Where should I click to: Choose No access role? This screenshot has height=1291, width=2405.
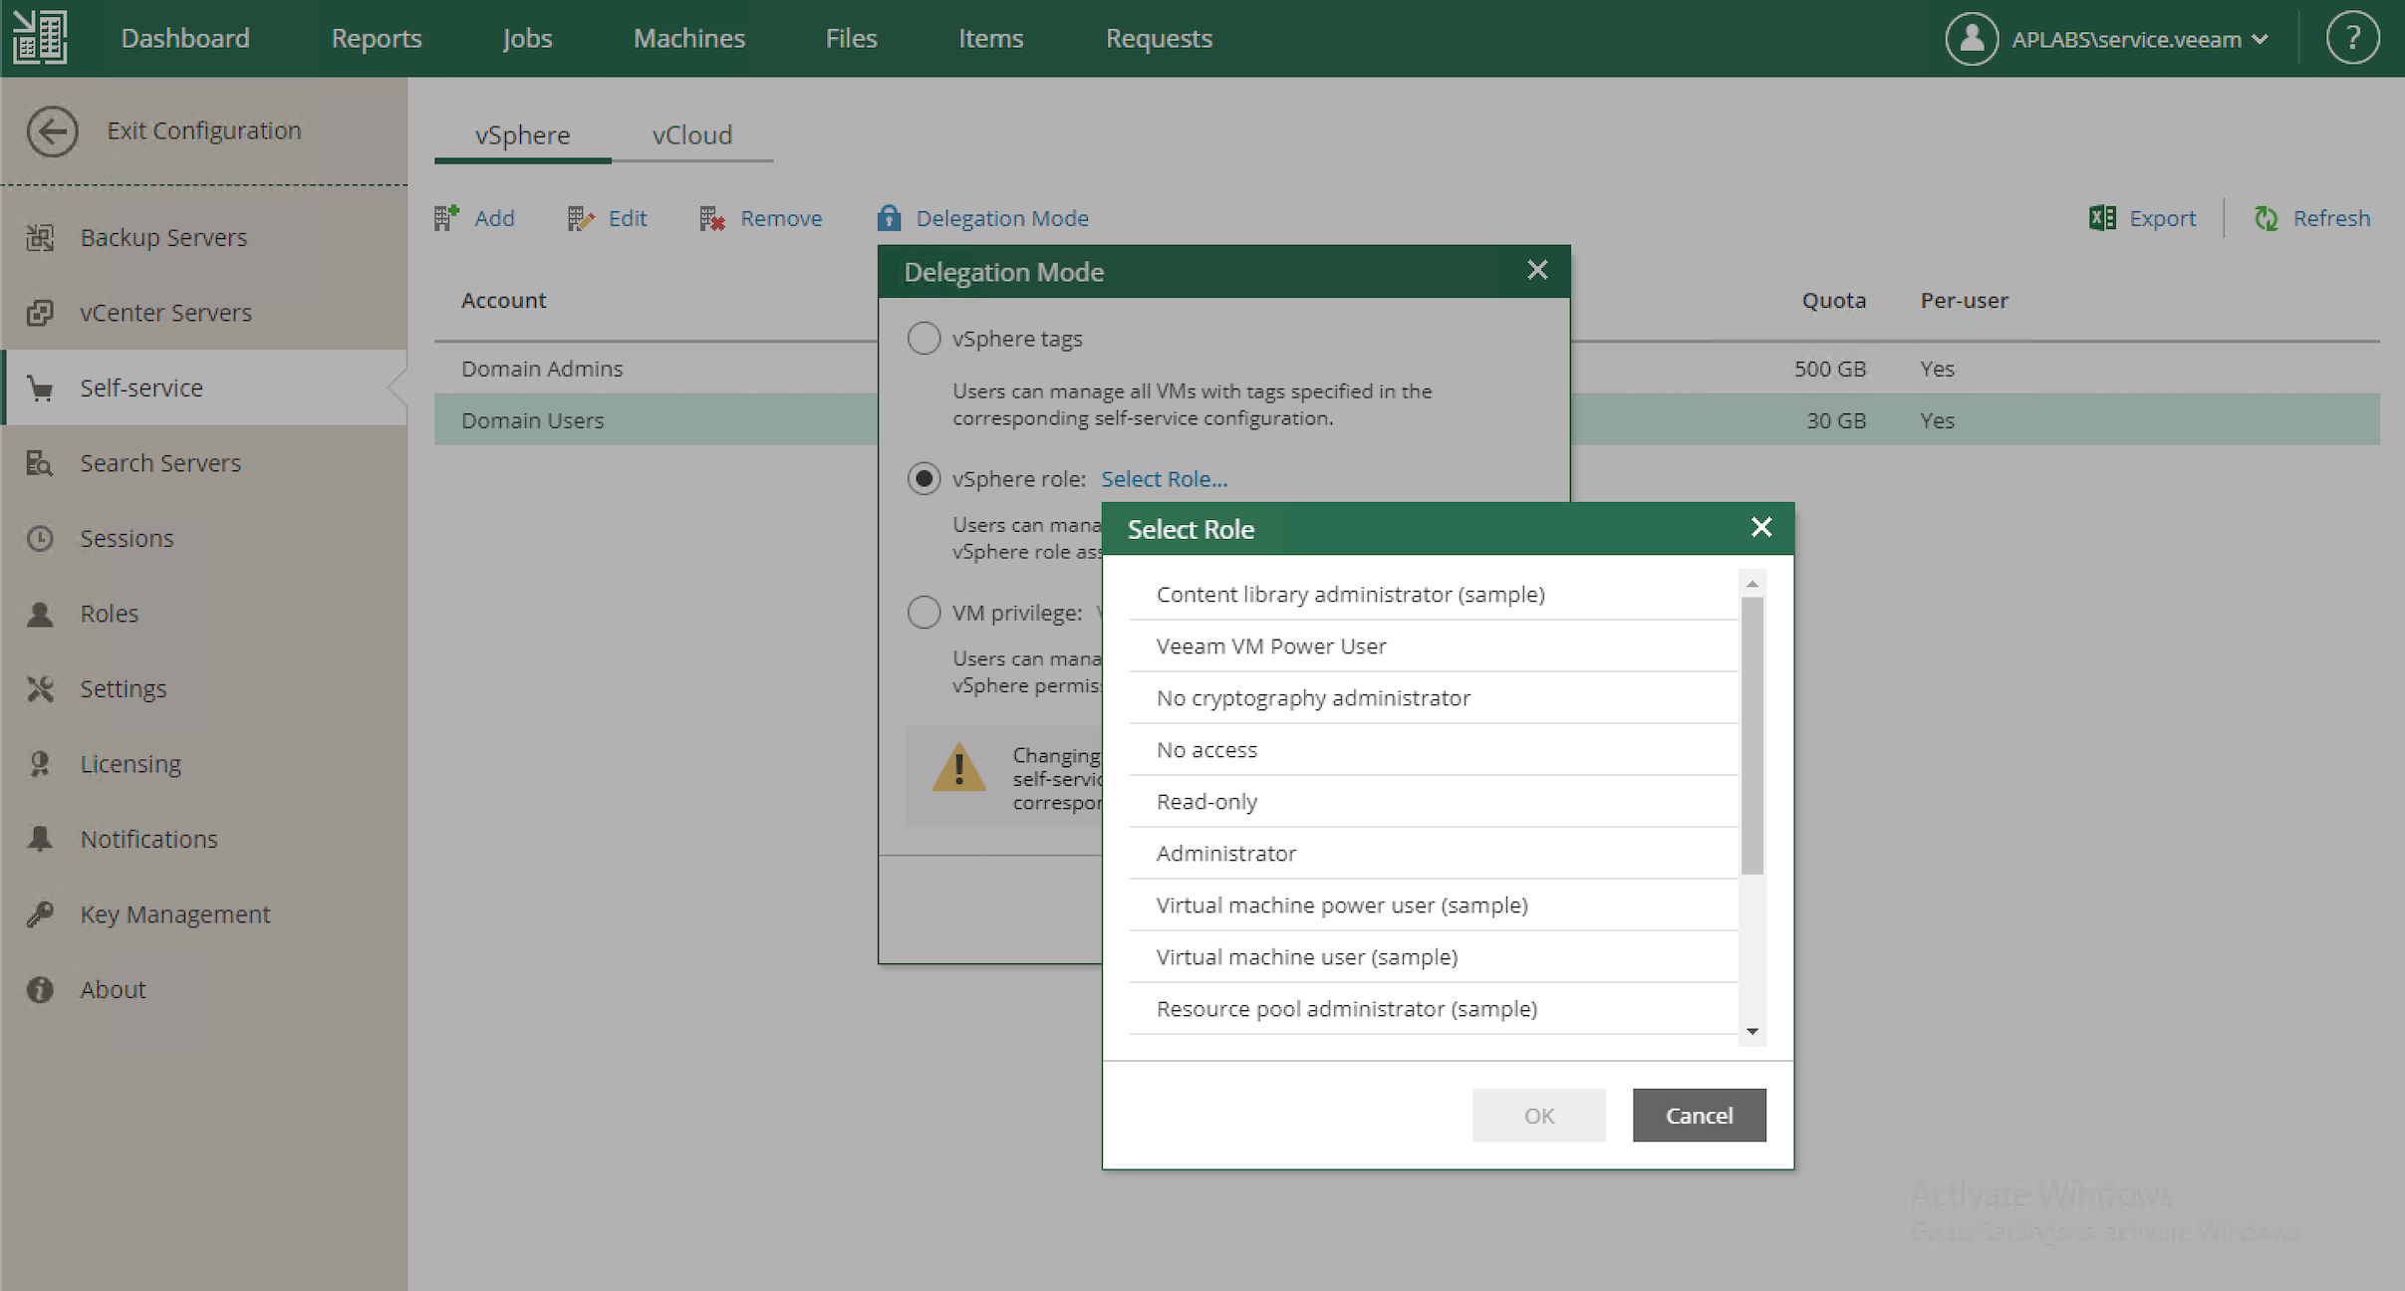(x=1434, y=750)
